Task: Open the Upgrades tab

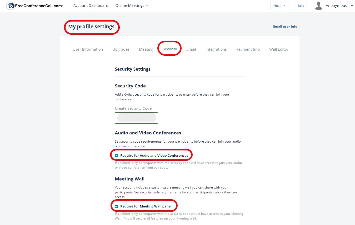Action: (121, 49)
